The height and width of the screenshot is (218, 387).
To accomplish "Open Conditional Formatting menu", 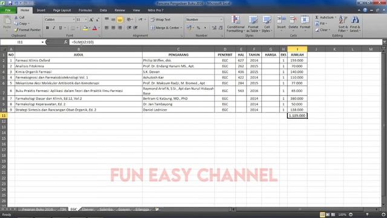I will [236, 24].
